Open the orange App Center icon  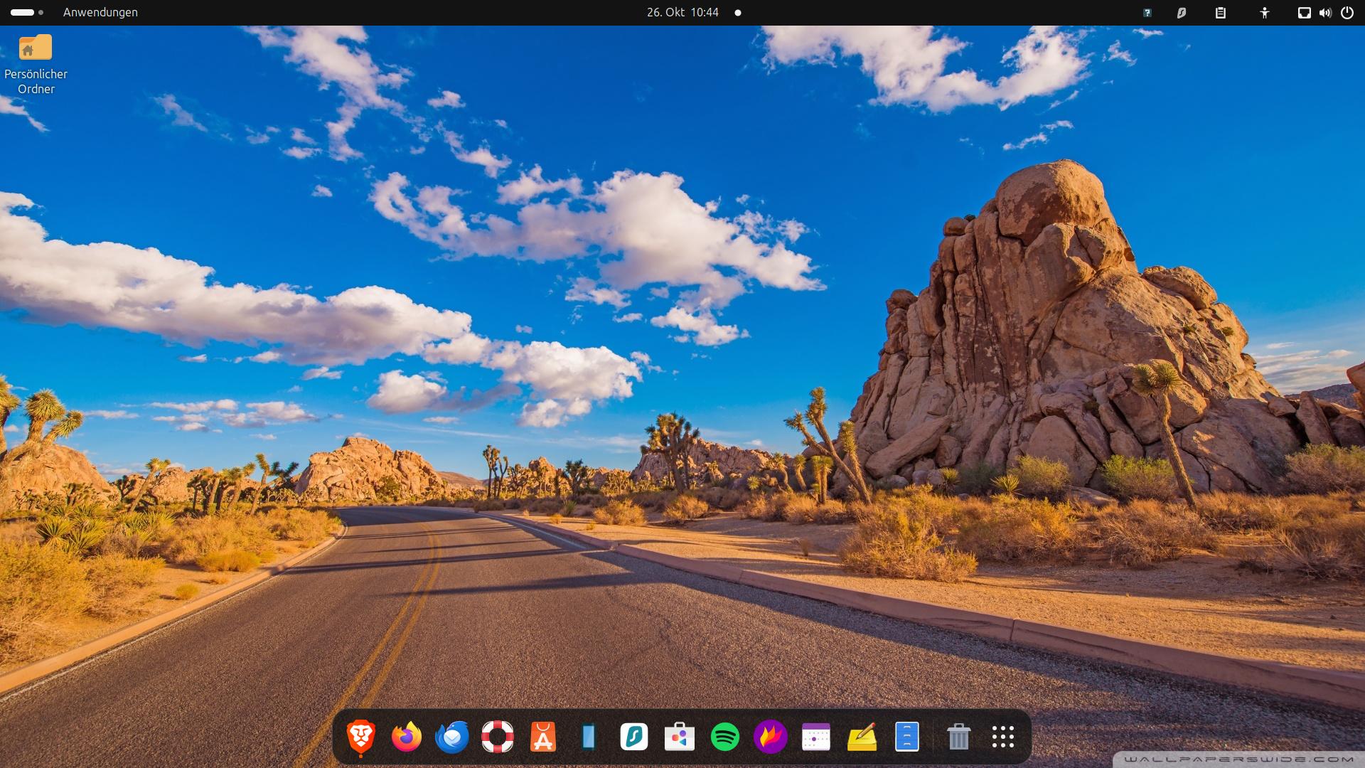pos(543,737)
